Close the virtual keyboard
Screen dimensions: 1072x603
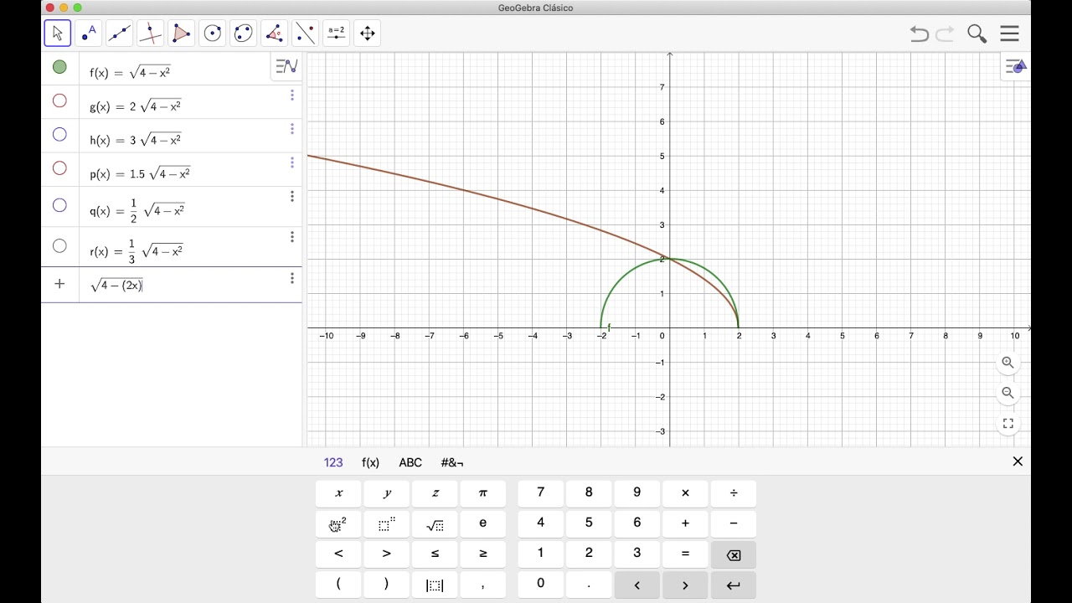click(x=1018, y=461)
